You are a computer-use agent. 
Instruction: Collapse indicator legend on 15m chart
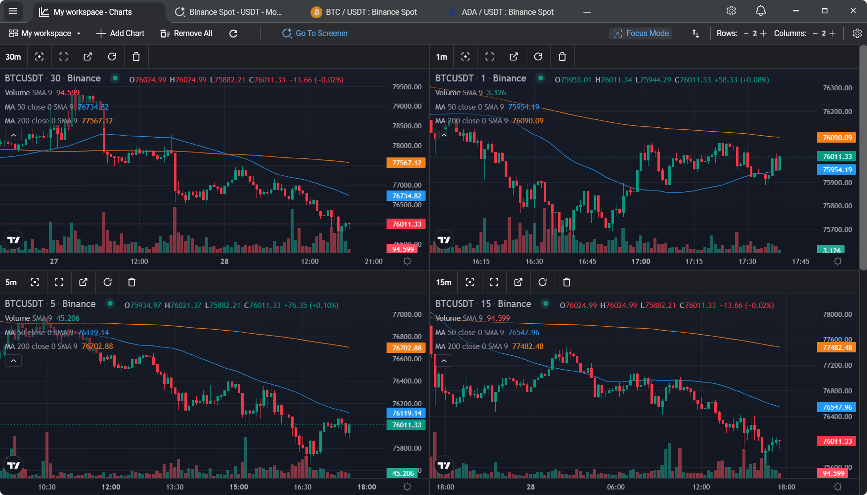pyautogui.click(x=444, y=361)
